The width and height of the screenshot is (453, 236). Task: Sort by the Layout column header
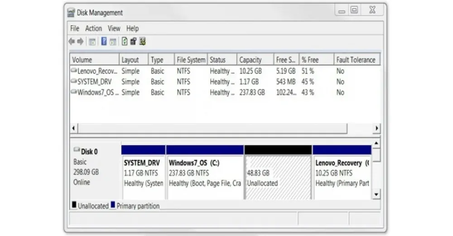point(134,60)
